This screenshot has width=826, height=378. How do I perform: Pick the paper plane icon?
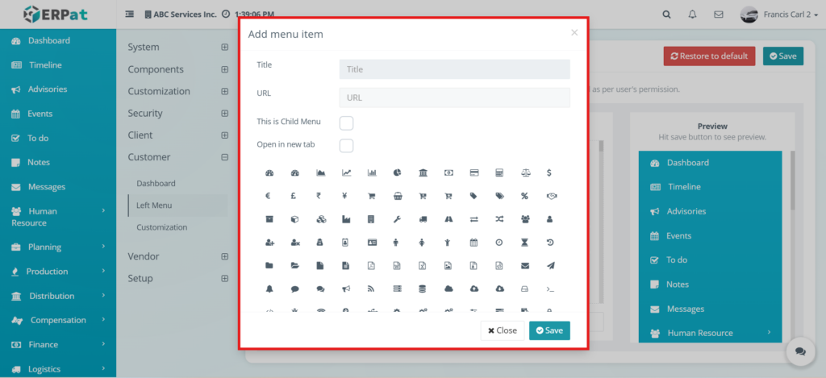point(550,265)
